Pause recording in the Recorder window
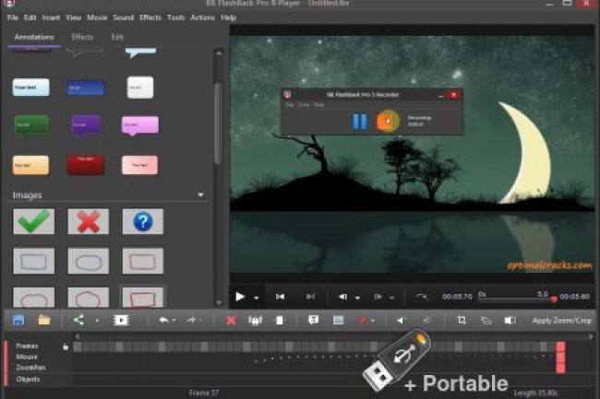Image resolution: width=600 pixels, height=399 pixels. (x=359, y=121)
